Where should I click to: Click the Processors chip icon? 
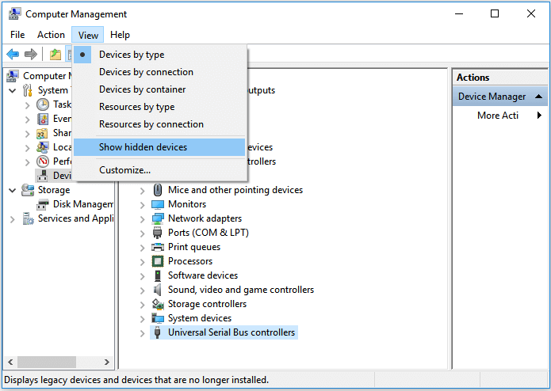pyautogui.click(x=158, y=261)
